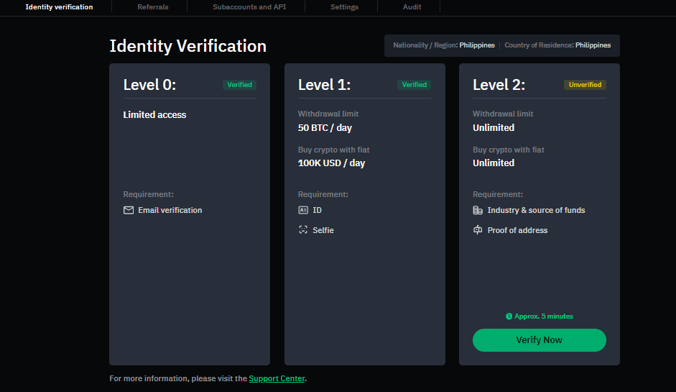This screenshot has width=676, height=392.
Task: Click the Email verification envelope icon
Action: 129,210
